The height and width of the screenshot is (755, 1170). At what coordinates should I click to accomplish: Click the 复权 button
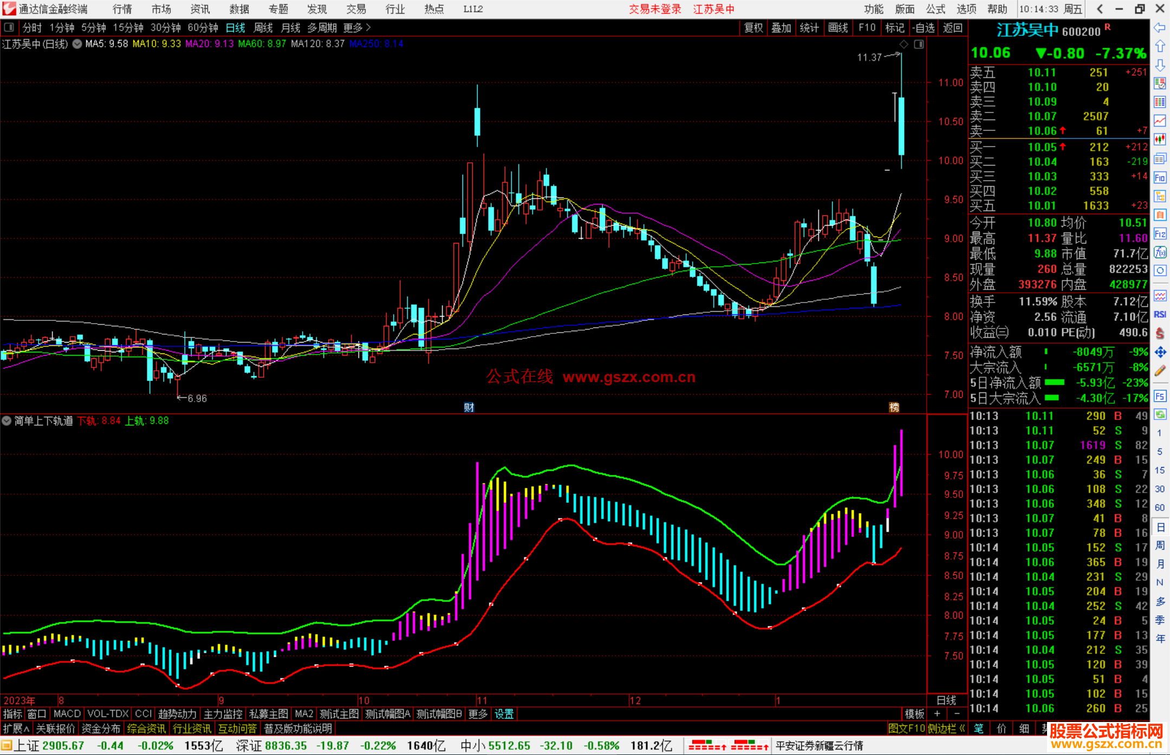[753, 28]
